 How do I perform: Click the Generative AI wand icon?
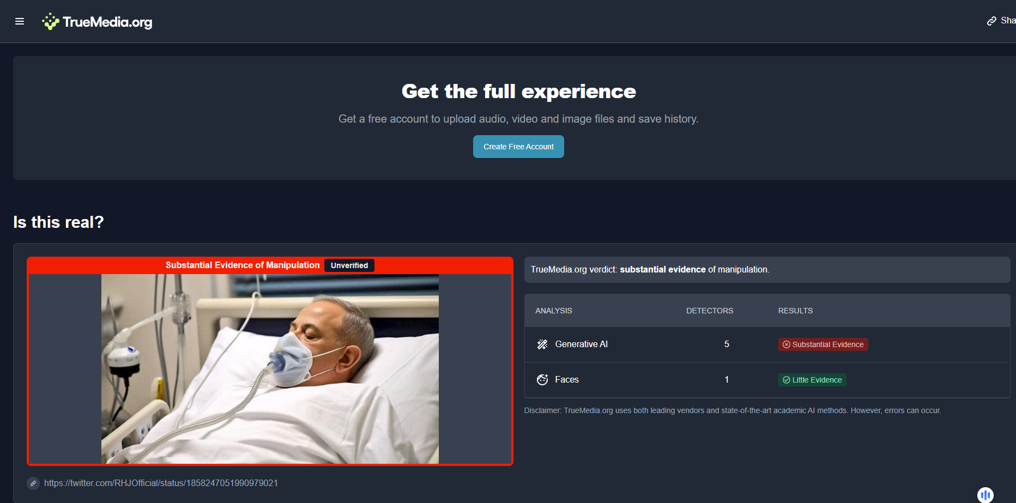pos(542,344)
